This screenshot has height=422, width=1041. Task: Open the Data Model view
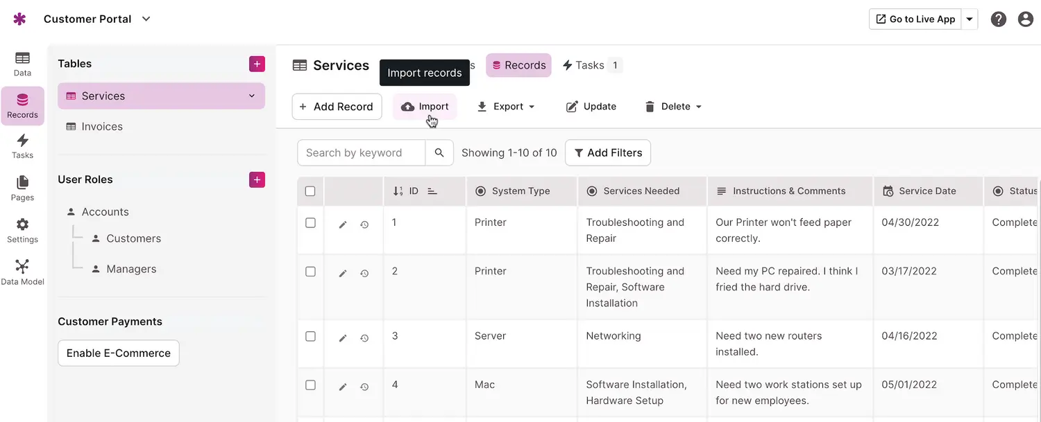(22, 272)
